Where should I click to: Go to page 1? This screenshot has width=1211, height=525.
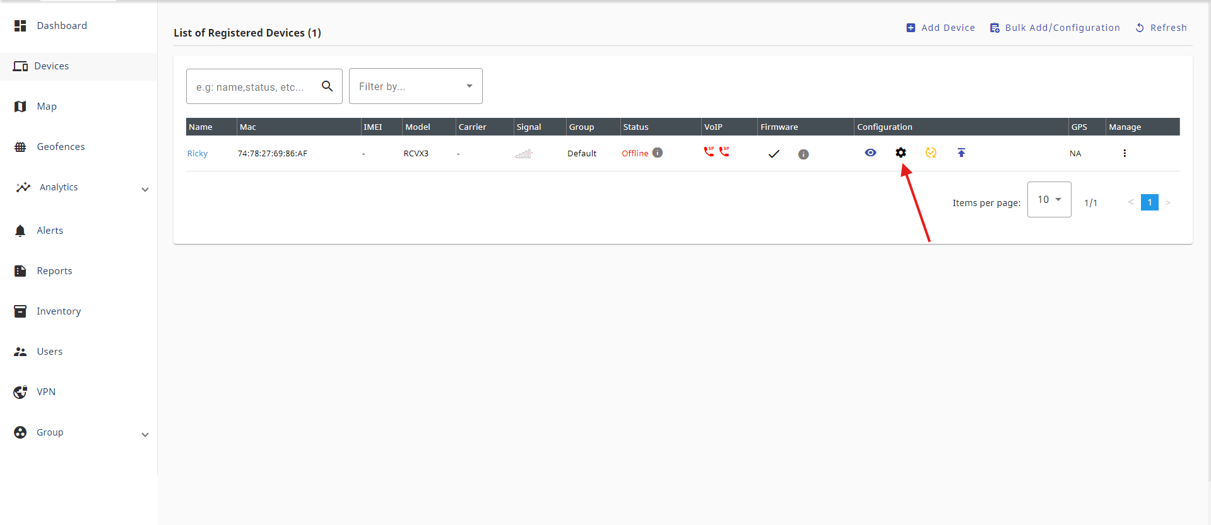pos(1150,202)
